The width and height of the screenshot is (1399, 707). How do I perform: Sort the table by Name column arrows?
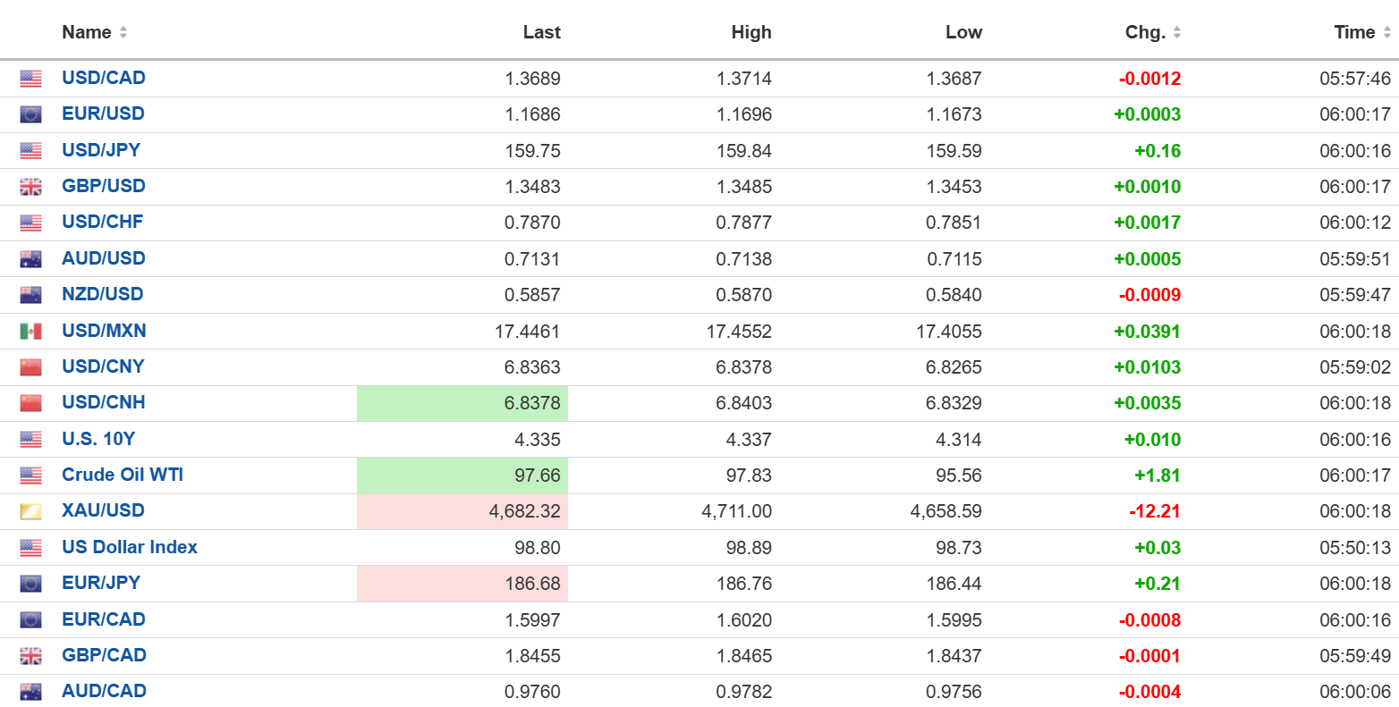tap(123, 32)
